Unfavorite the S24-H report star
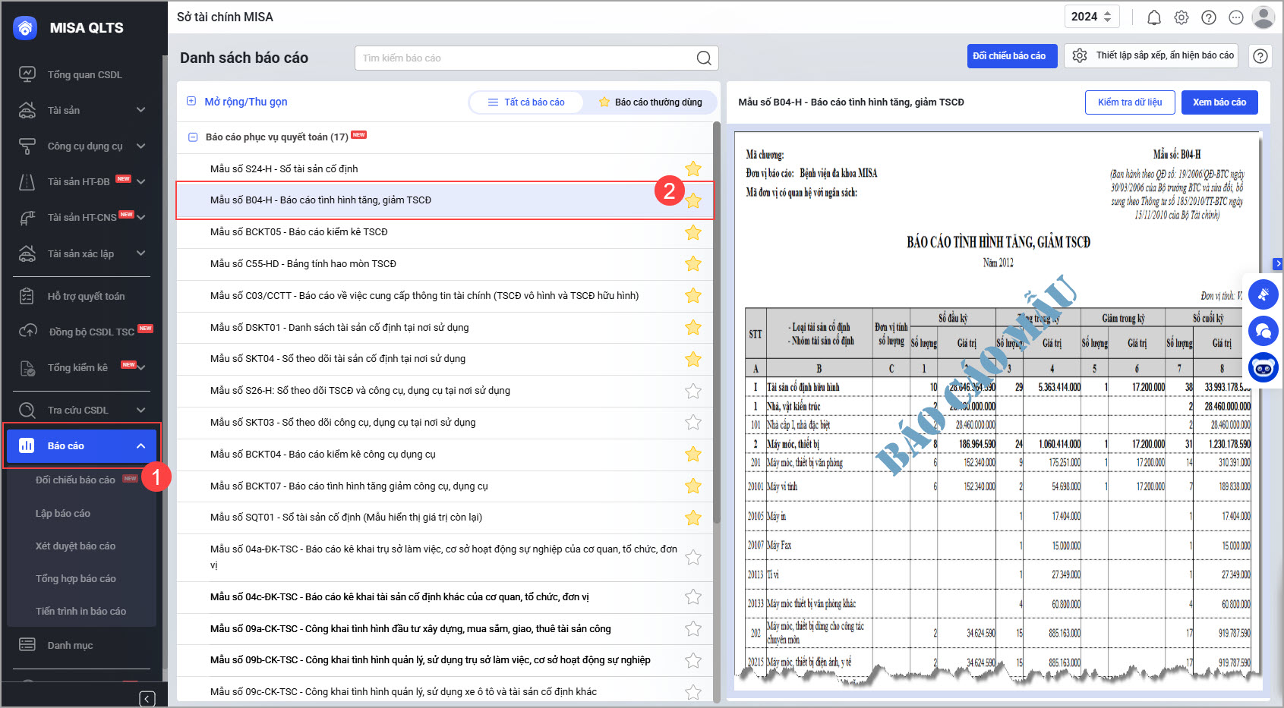The width and height of the screenshot is (1284, 708). (x=692, y=168)
